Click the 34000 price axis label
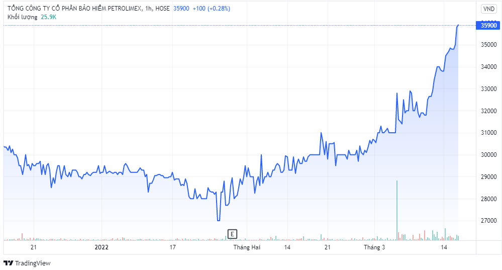 [x=488, y=66]
